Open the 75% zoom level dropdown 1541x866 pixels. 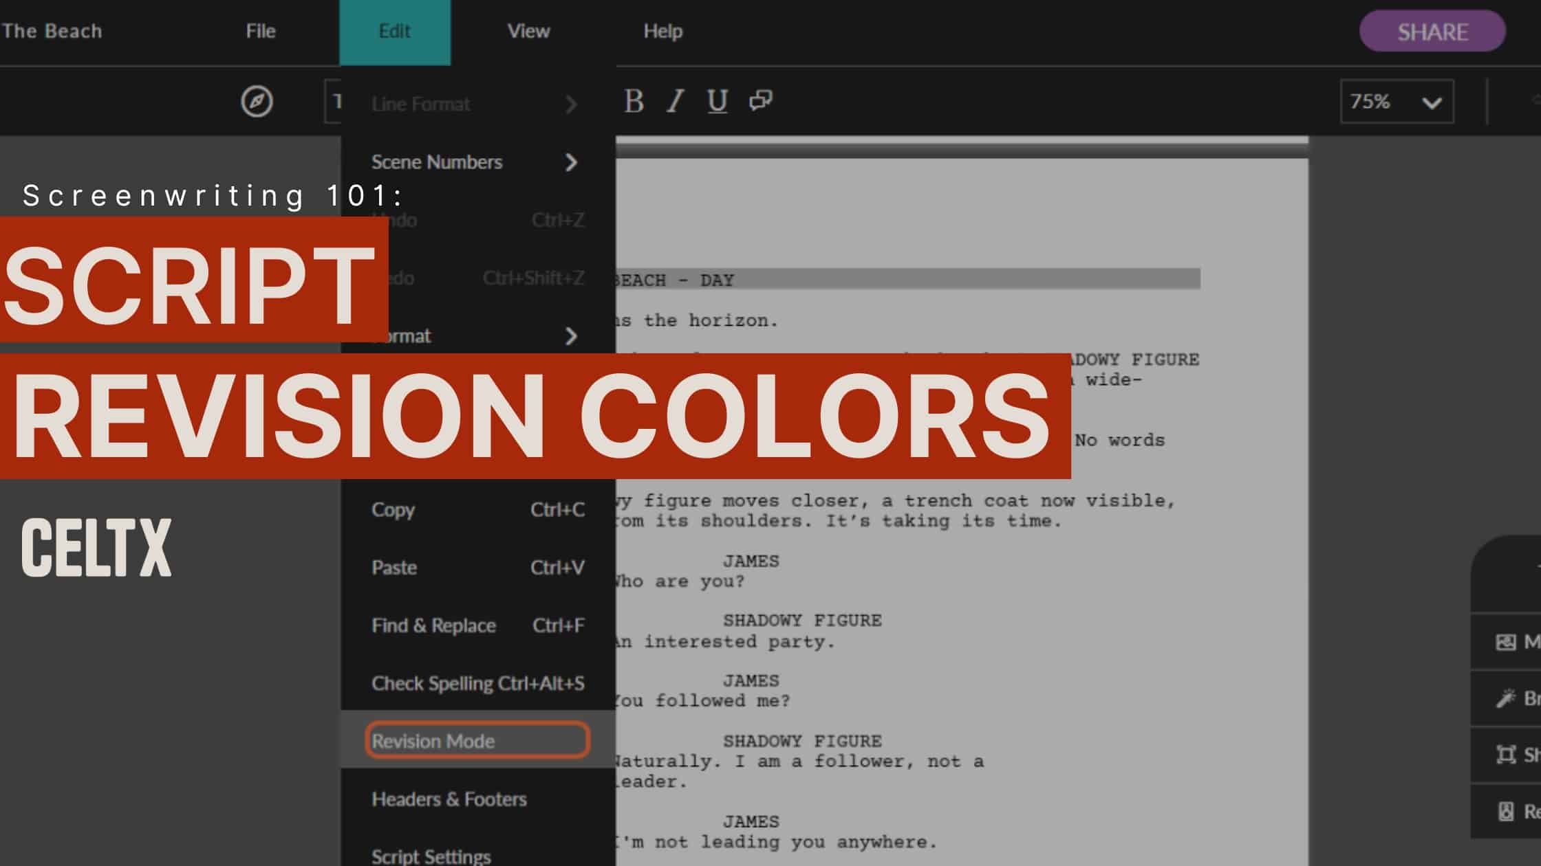[1397, 102]
